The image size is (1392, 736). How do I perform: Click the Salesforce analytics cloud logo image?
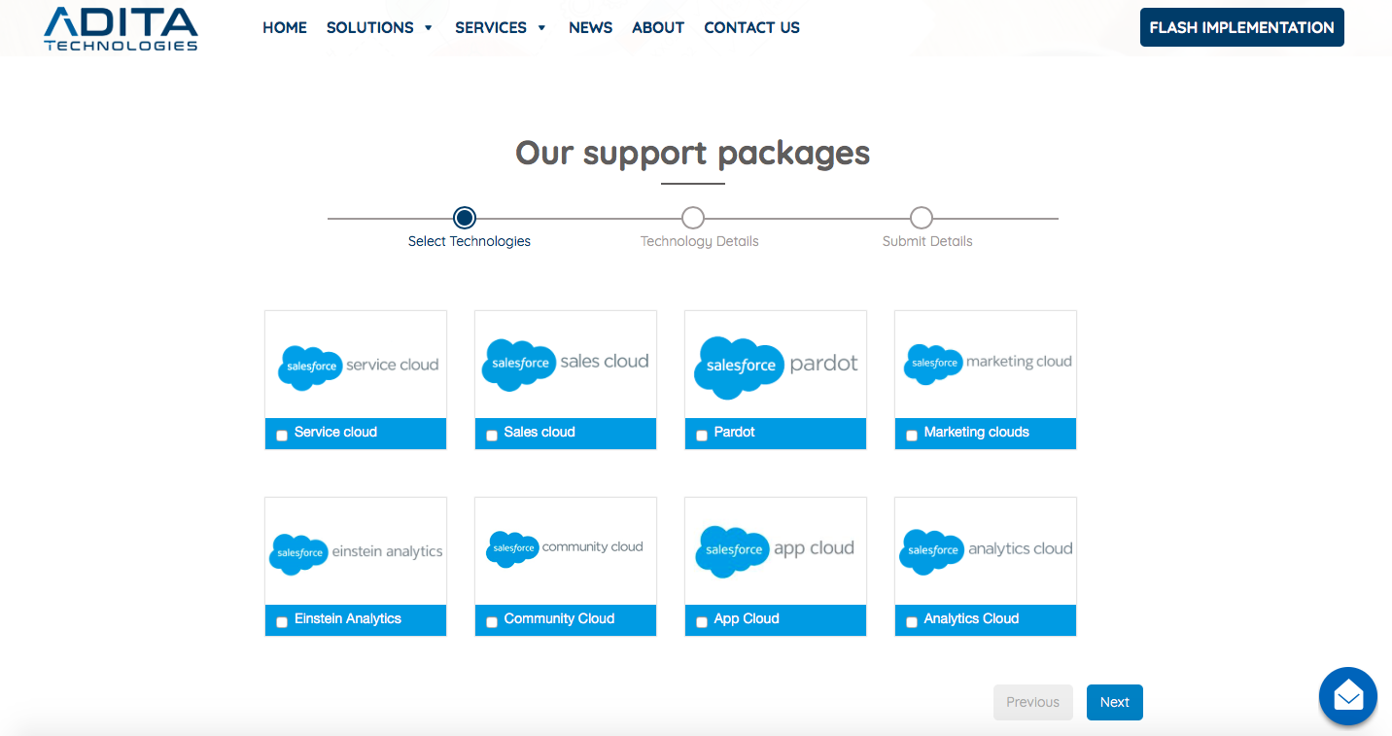tap(987, 551)
